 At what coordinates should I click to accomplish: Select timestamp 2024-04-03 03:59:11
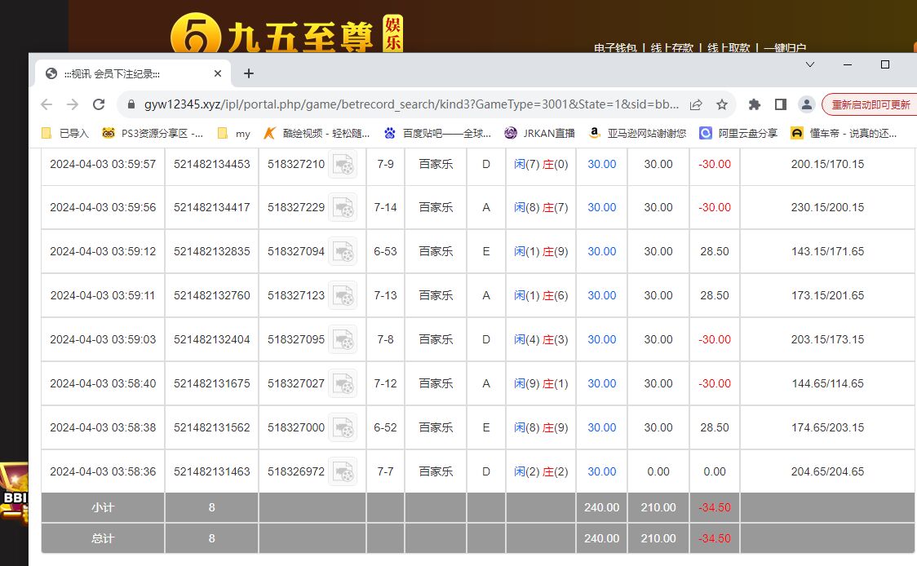103,295
